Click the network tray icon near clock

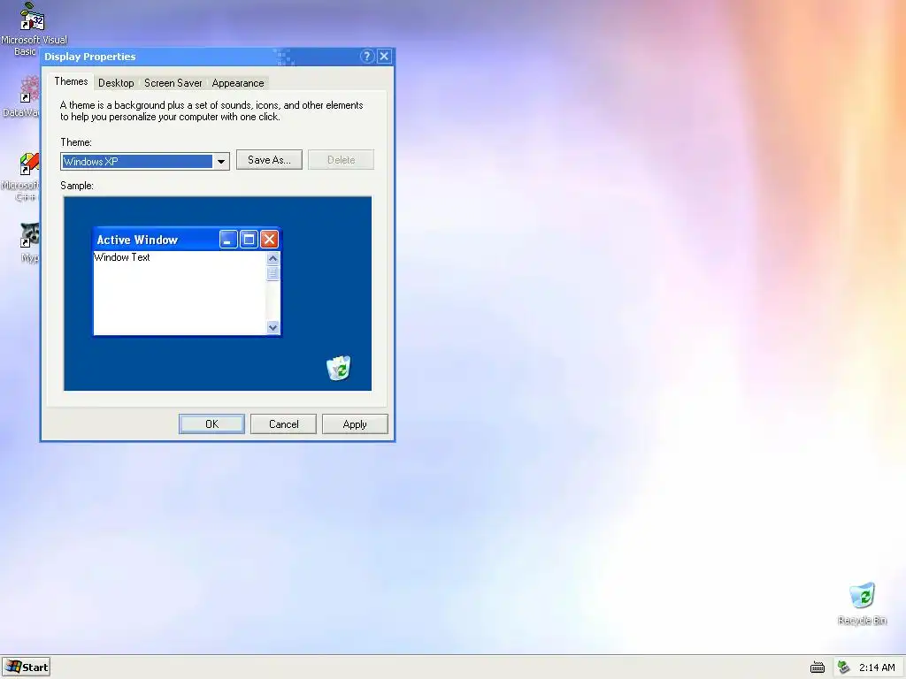tap(843, 668)
